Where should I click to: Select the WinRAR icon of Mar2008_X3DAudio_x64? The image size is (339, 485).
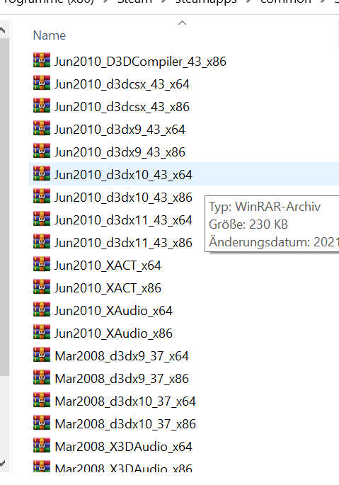click(42, 445)
